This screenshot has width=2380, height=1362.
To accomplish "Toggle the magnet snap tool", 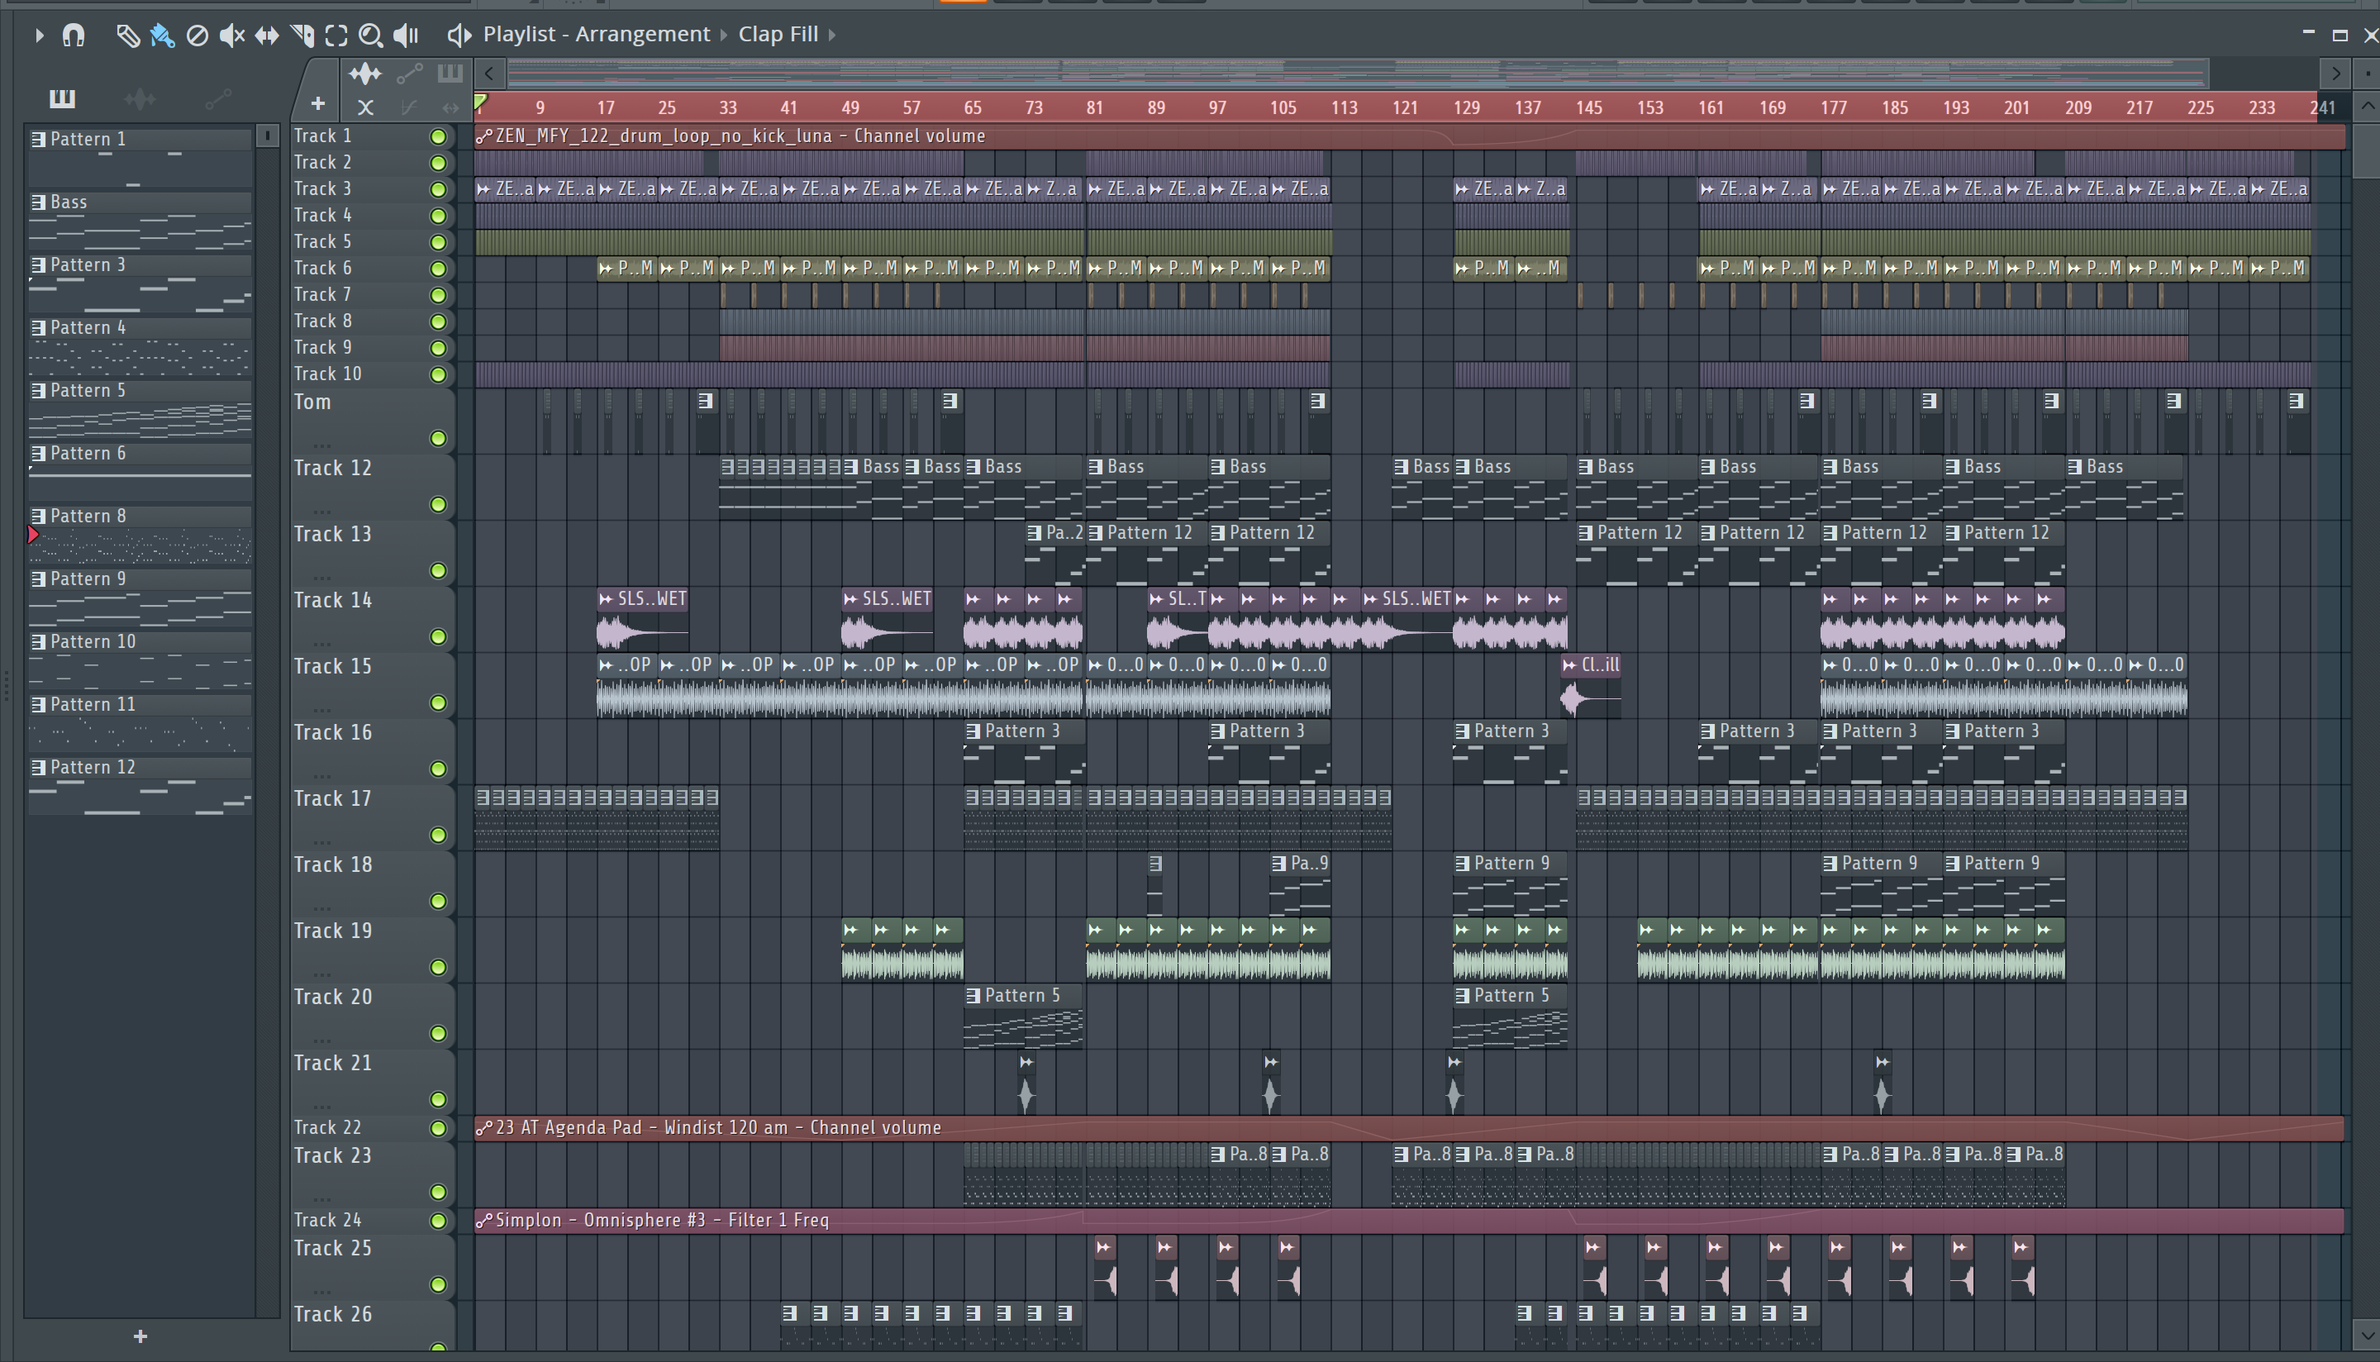I will click(x=73, y=36).
